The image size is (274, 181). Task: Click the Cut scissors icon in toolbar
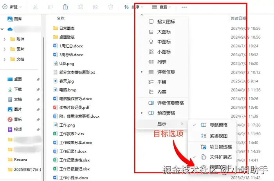35,7
